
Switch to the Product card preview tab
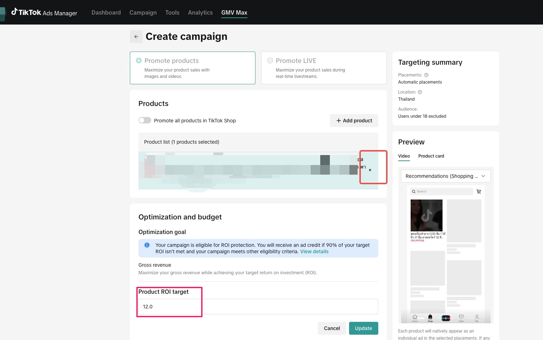(x=431, y=156)
